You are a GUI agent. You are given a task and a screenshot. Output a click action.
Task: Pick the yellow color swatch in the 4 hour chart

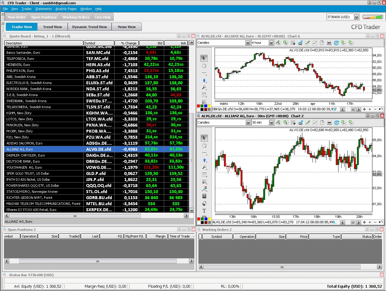pos(209,106)
